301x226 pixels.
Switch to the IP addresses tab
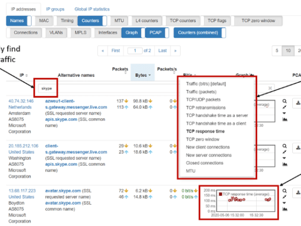(x=24, y=9)
